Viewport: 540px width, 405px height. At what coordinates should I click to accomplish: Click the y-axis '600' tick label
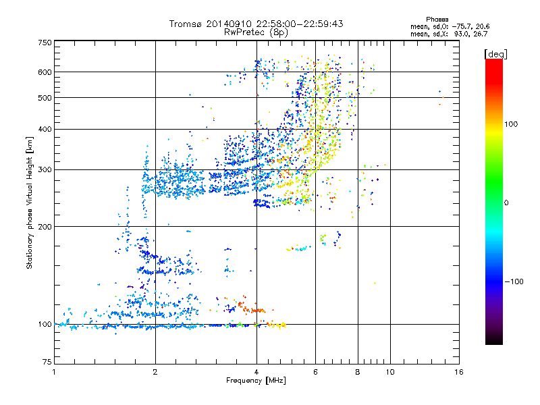45,72
